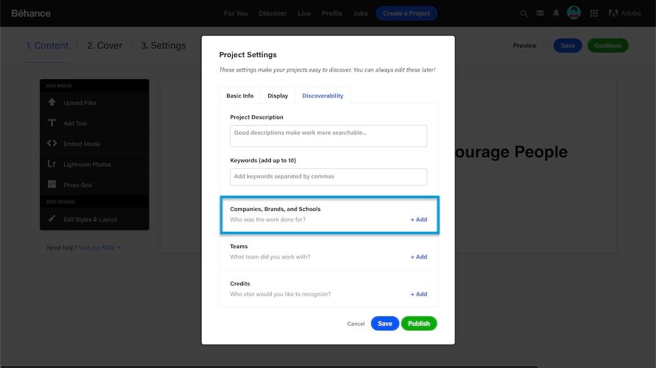Click the search magnifier icon

click(523, 13)
